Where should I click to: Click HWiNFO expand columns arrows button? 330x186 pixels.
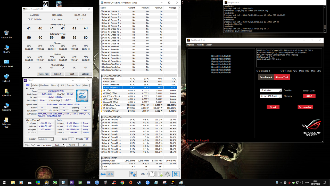coord(103,174)
